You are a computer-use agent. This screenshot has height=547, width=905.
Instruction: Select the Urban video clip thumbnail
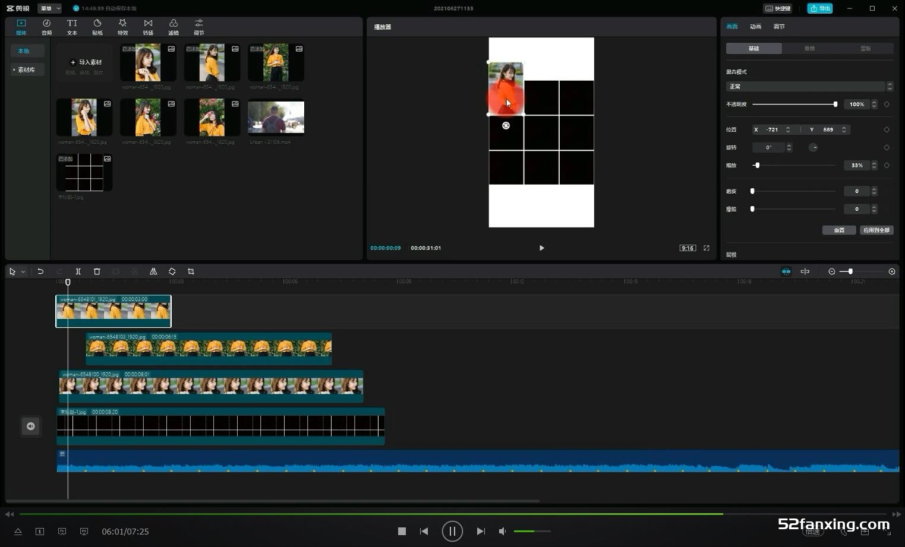pos(276,117)
